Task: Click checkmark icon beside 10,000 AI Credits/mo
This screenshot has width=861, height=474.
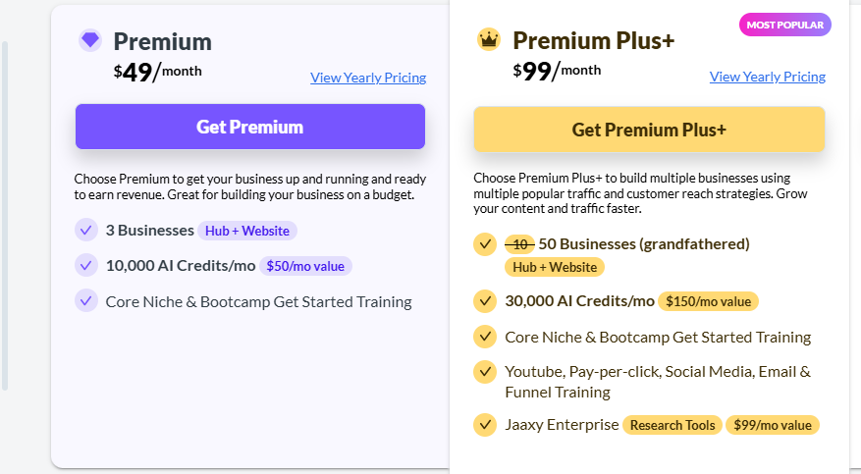Action: 86,266
